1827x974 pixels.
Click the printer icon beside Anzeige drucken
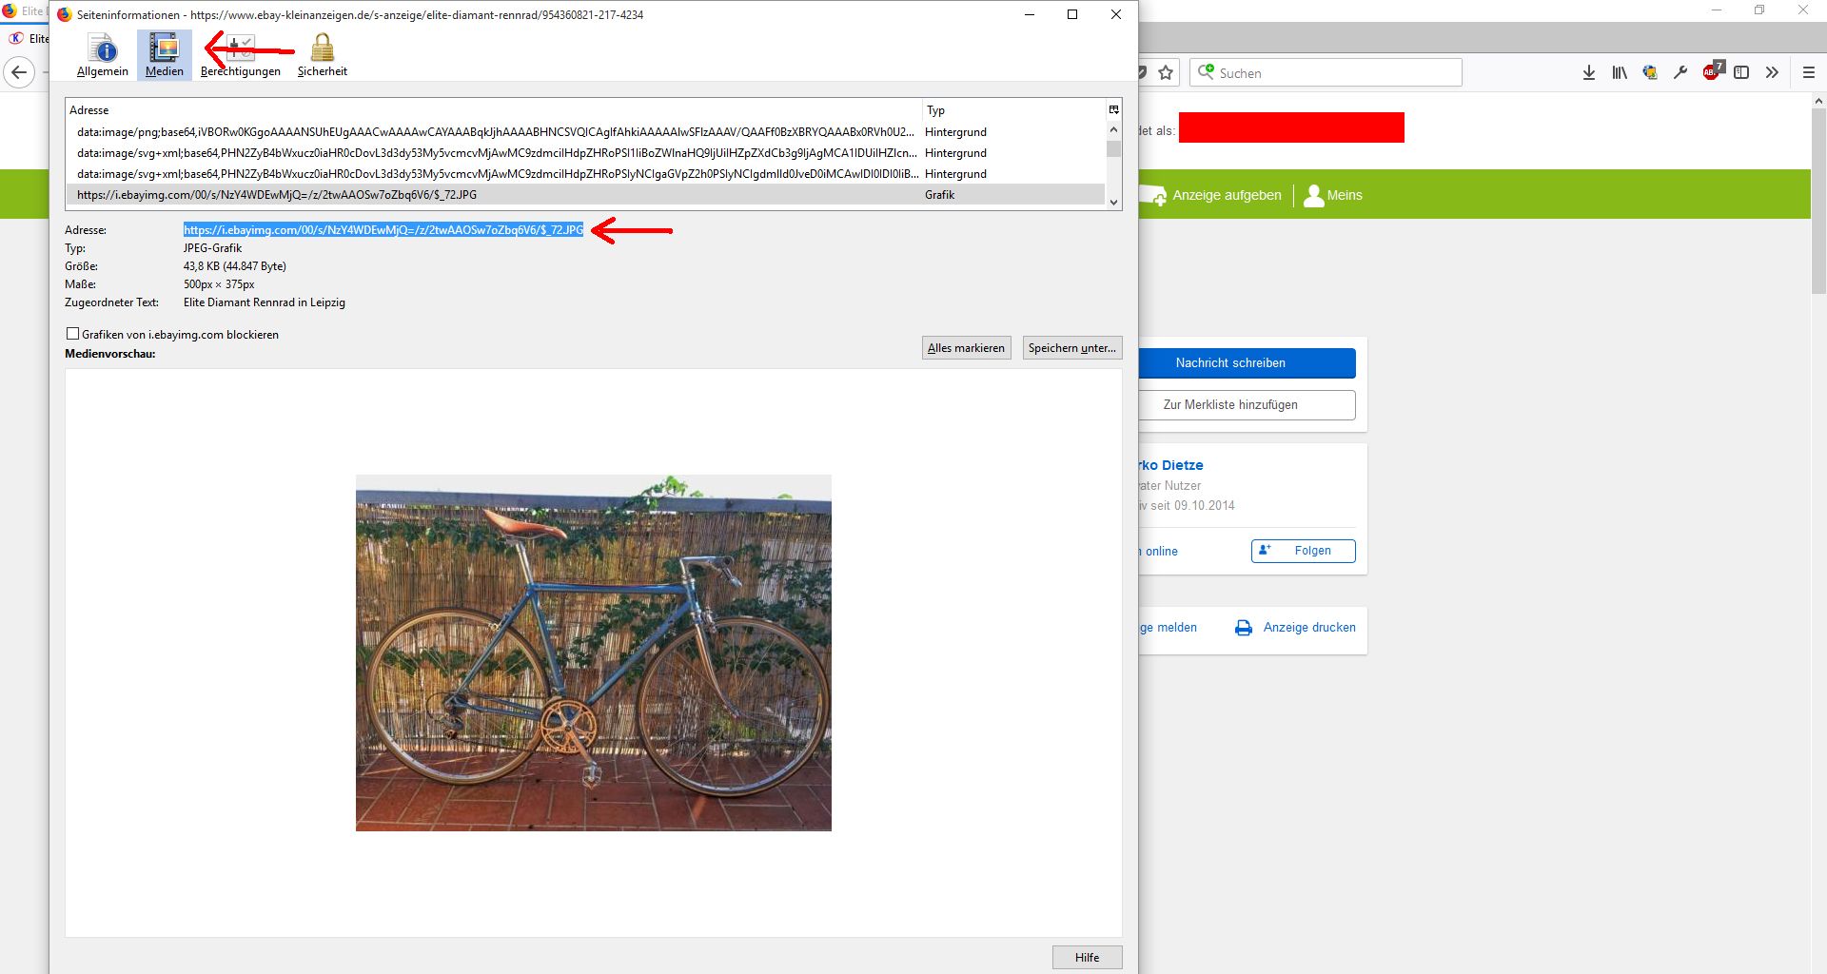[x=1244, y=628]
